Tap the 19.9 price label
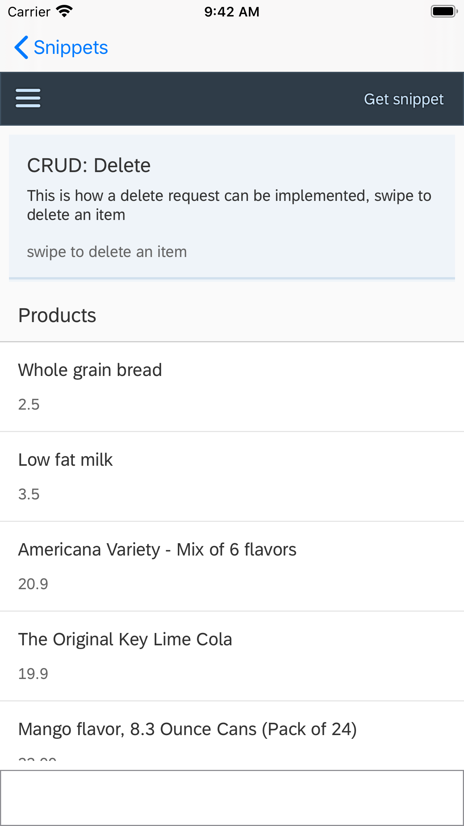This screenshot has height=826, width=464. pos(33,674)
